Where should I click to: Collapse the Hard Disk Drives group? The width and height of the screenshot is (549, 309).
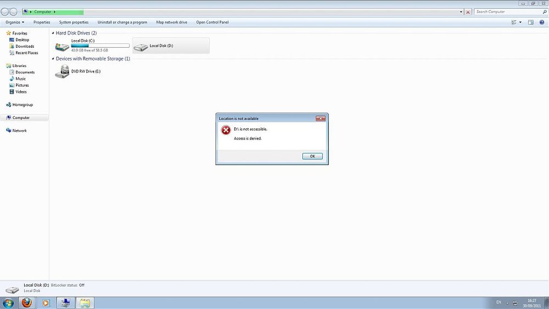click(x=53, y=33)
